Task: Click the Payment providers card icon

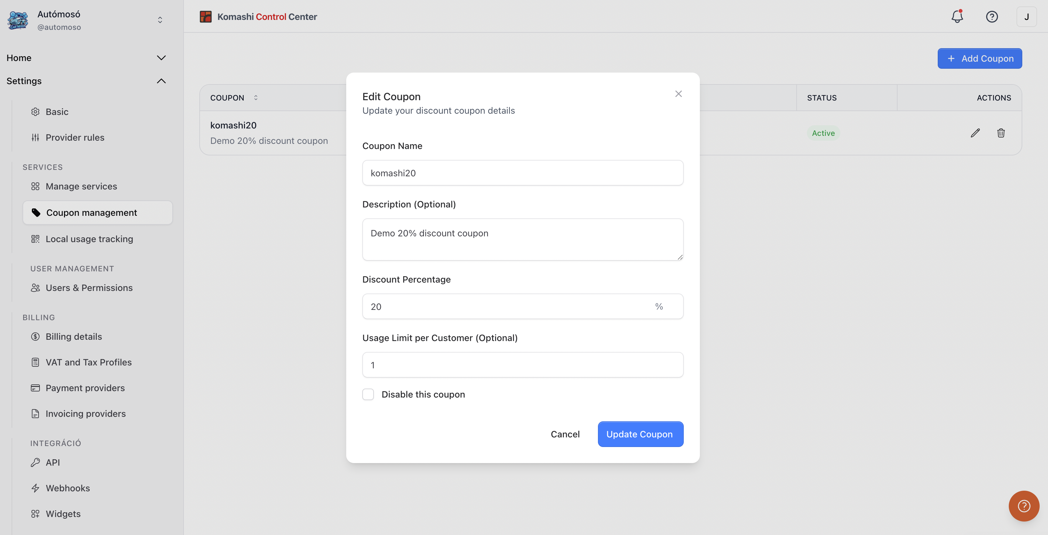Action: [35, 388]
